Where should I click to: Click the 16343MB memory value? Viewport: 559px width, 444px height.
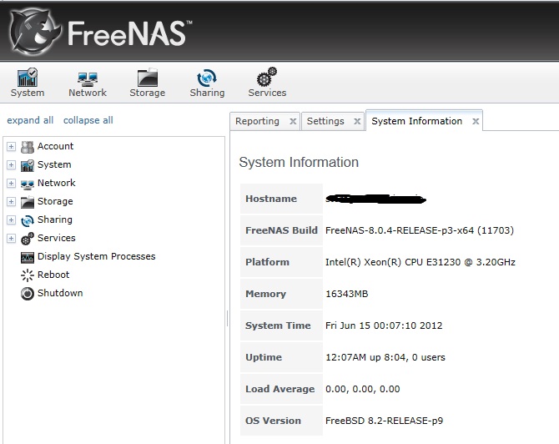[346, 294]
